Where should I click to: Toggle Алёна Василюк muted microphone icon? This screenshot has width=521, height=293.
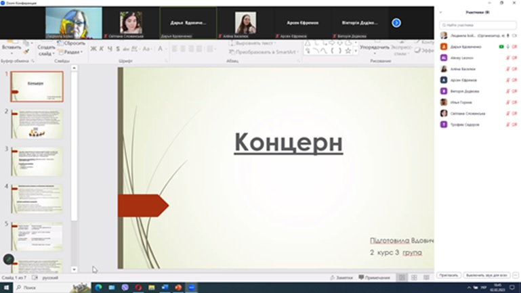[508, 69]
